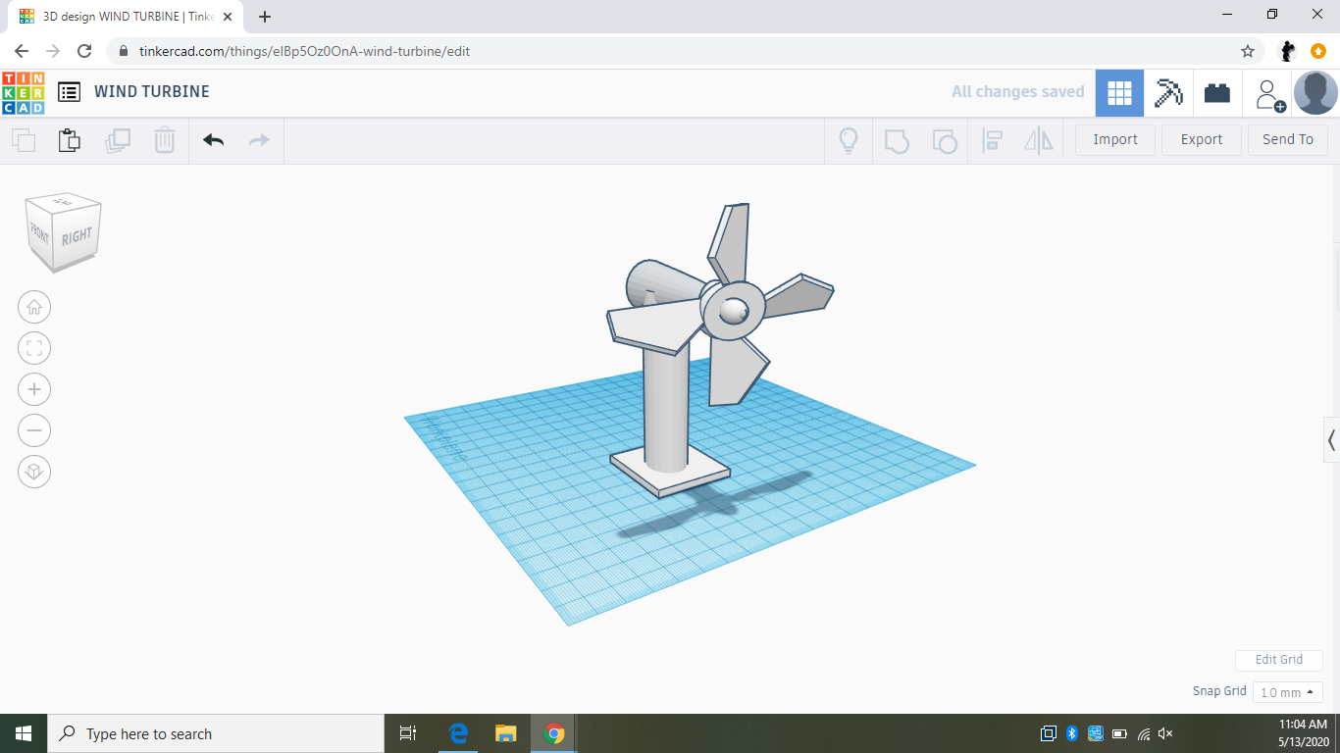The height and width of the screenshot is (753, 1340).
Task: Collapse the right shapes panel chevron
Action: pyautogui.click(x=1332, y=440)
